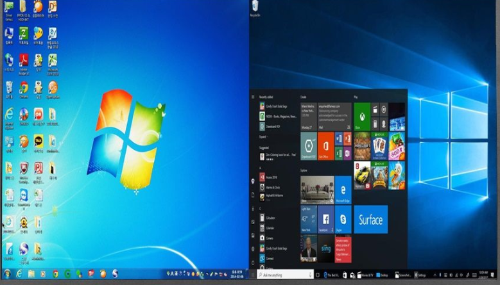500x285 pixels.
Task: Open Settings gear in Start menu sidebar
Action: tap(253, 248)
